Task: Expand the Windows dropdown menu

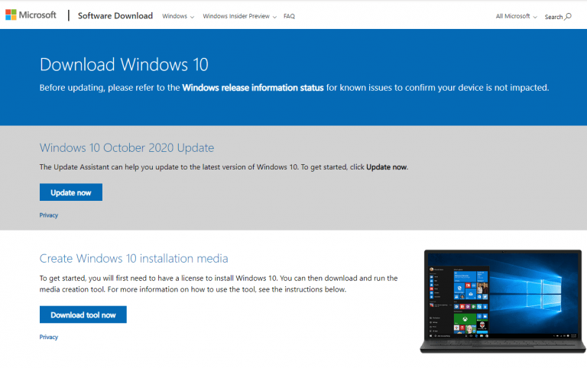Action: [x=178, y=16]
